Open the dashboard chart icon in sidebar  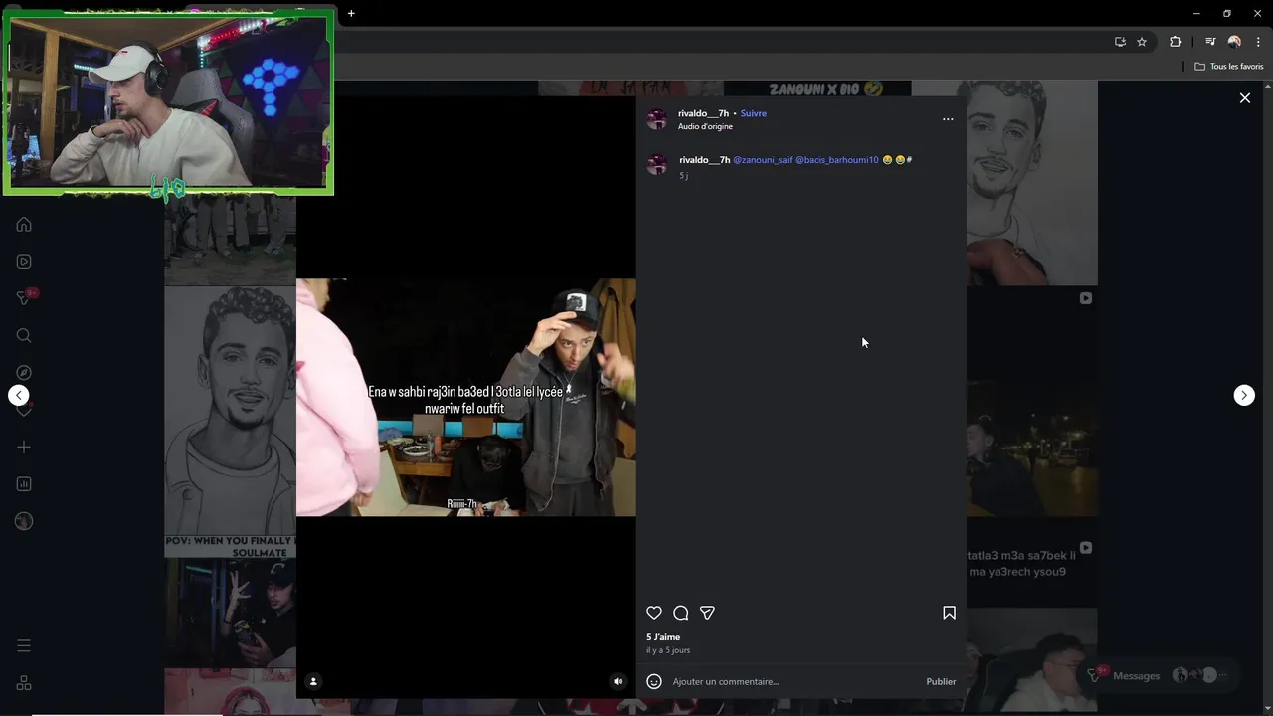pyautogui.click(x=24, y=484)
